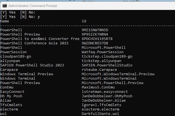Click the Maximus5.ConEmu Id text

[x=98, y=87]
